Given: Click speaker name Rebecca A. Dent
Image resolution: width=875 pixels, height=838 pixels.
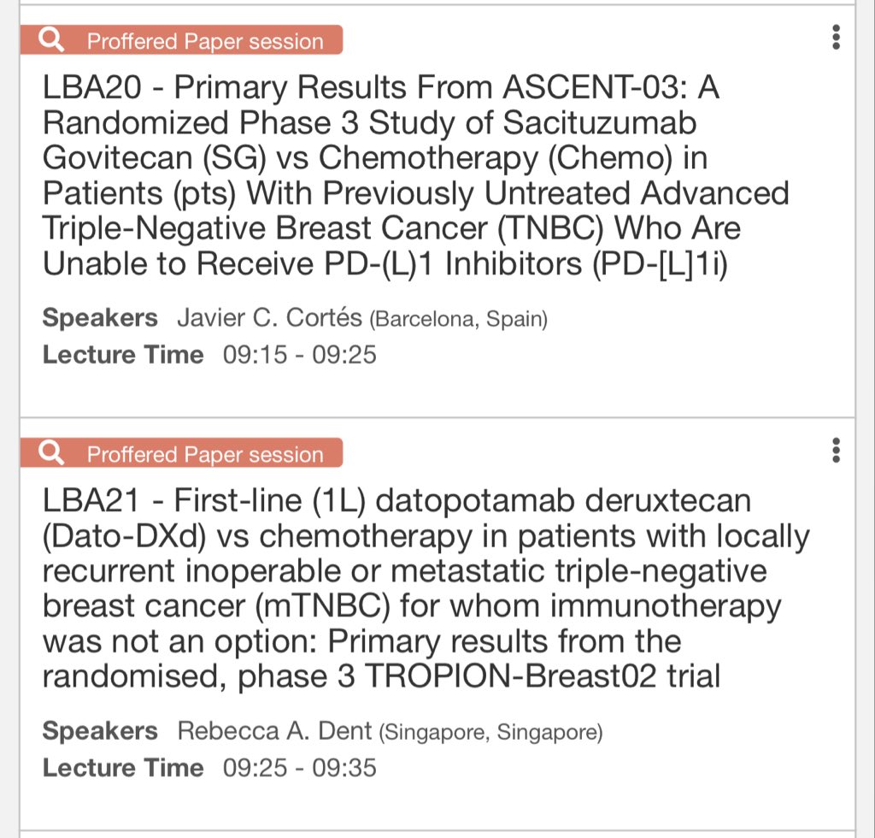Looking at the screenshot, I should pos(274,731).
